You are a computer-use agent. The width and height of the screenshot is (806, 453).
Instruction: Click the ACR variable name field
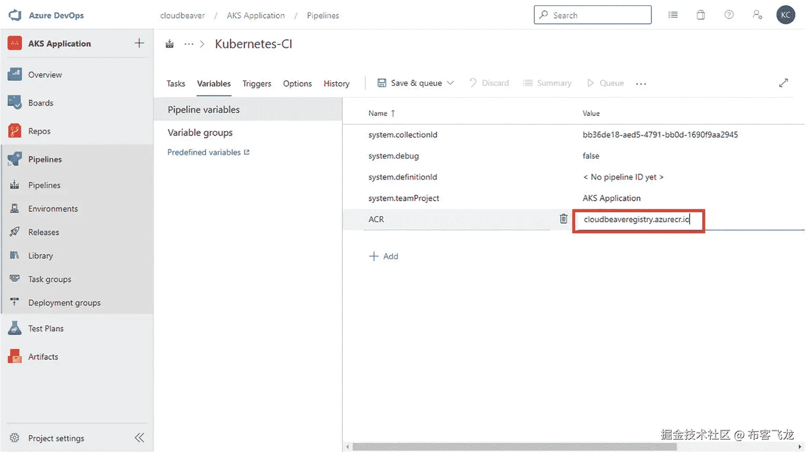pyautogui.click(x=458, y=219)
